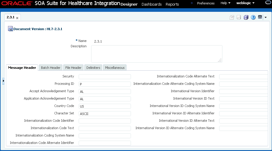Viewport: 272px width, 151px height.
Task: Switch to the Batch Header tab
Action: click(x=51, y=68)
